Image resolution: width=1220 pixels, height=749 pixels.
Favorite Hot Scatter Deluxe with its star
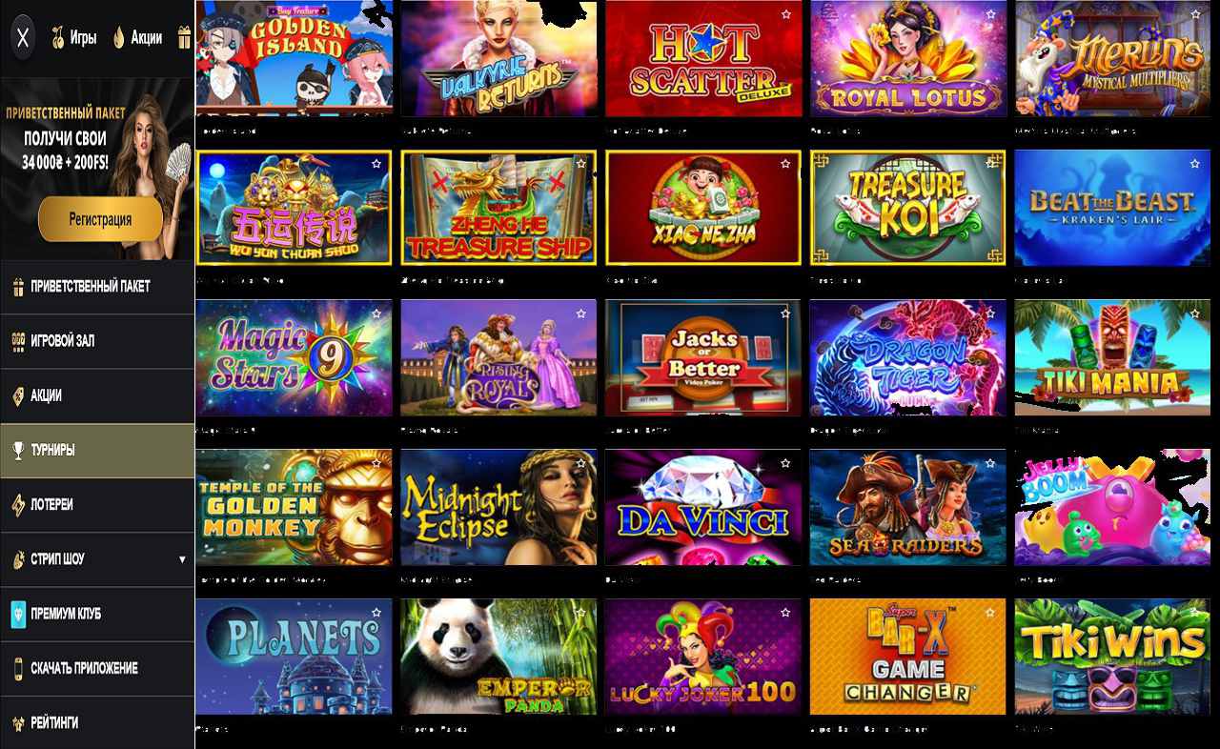click(x=785, y=14)
